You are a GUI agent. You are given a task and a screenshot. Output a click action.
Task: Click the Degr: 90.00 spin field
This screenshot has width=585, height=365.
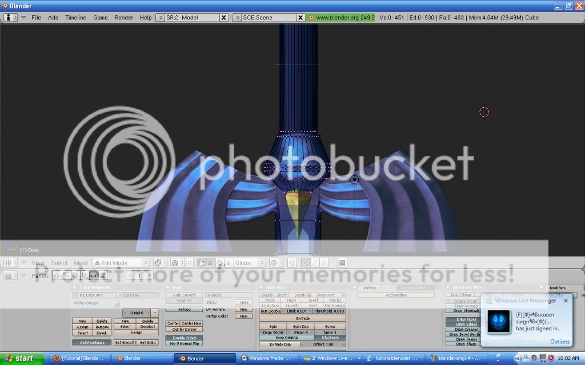[273, 332]
